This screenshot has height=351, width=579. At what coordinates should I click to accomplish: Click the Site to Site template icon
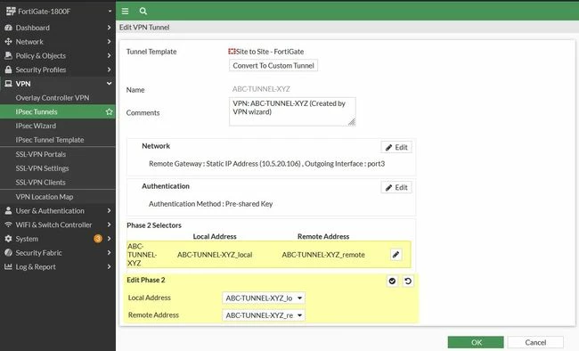232,52
